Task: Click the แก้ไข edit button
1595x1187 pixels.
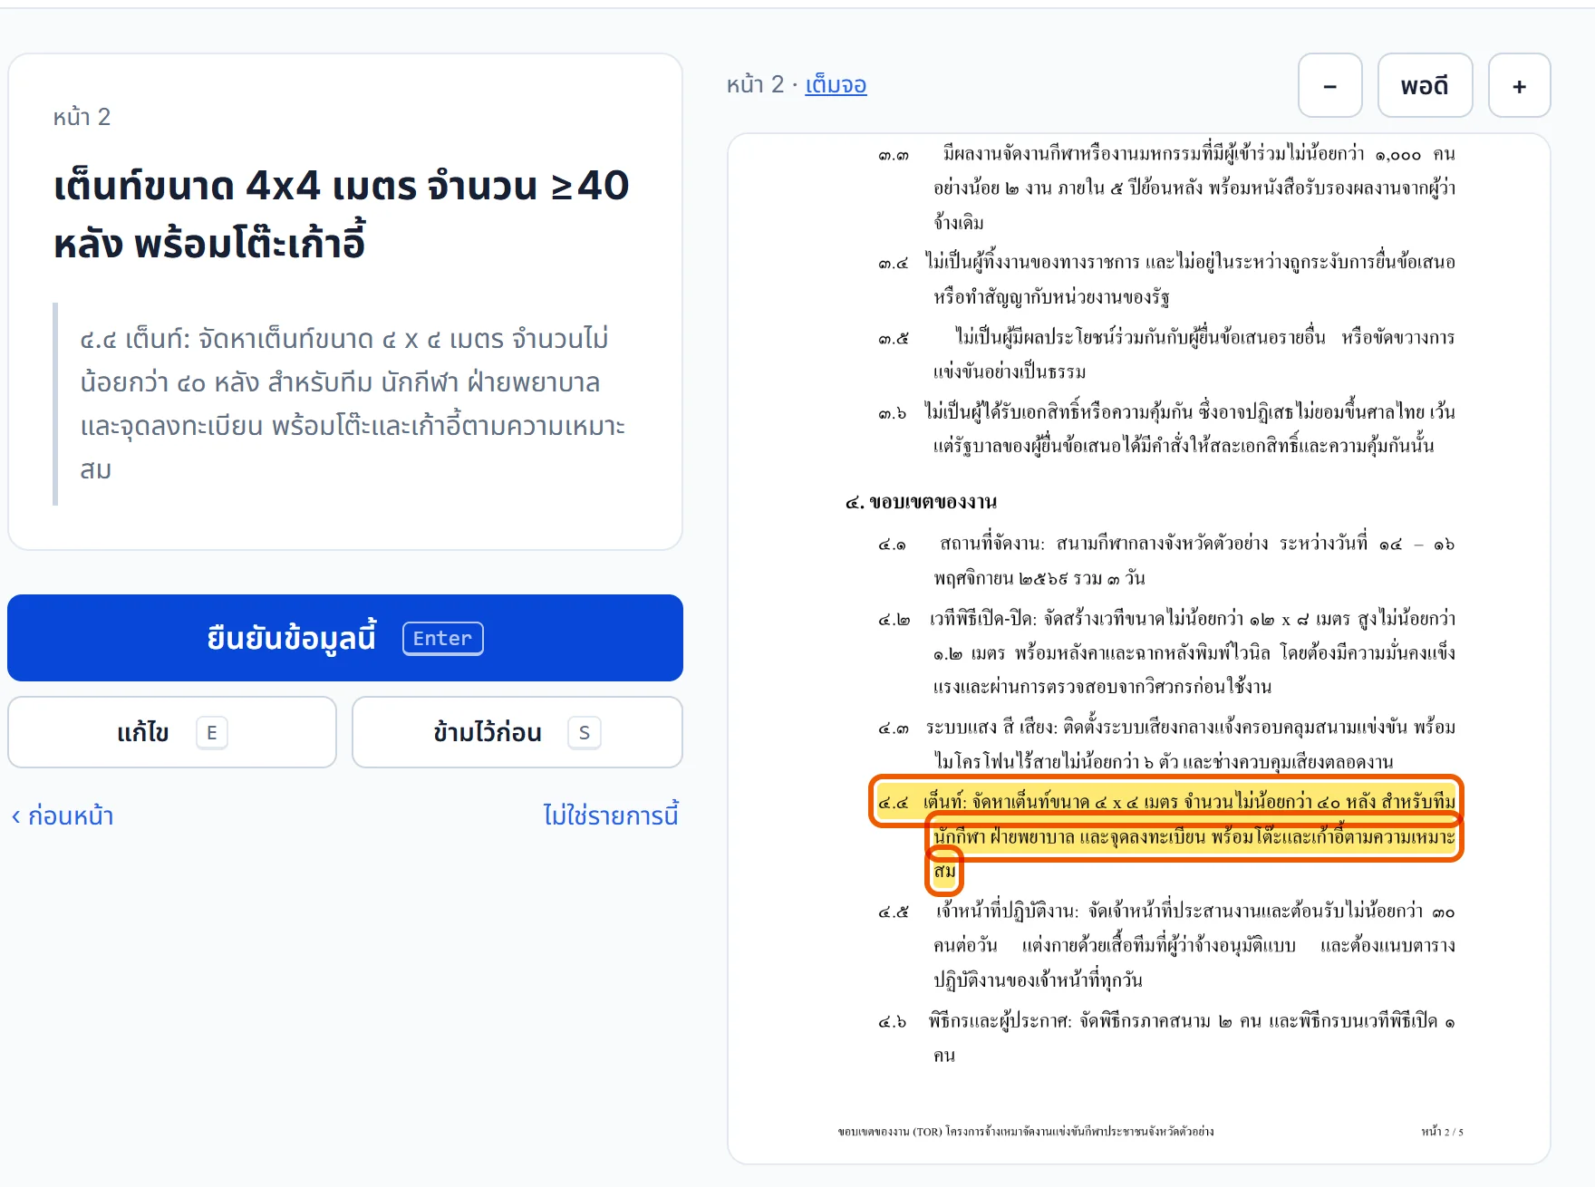Action: click(x=172, y=732)
